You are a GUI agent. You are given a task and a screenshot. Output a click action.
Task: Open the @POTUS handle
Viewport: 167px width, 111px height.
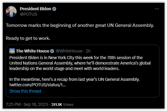pos(28,14)
